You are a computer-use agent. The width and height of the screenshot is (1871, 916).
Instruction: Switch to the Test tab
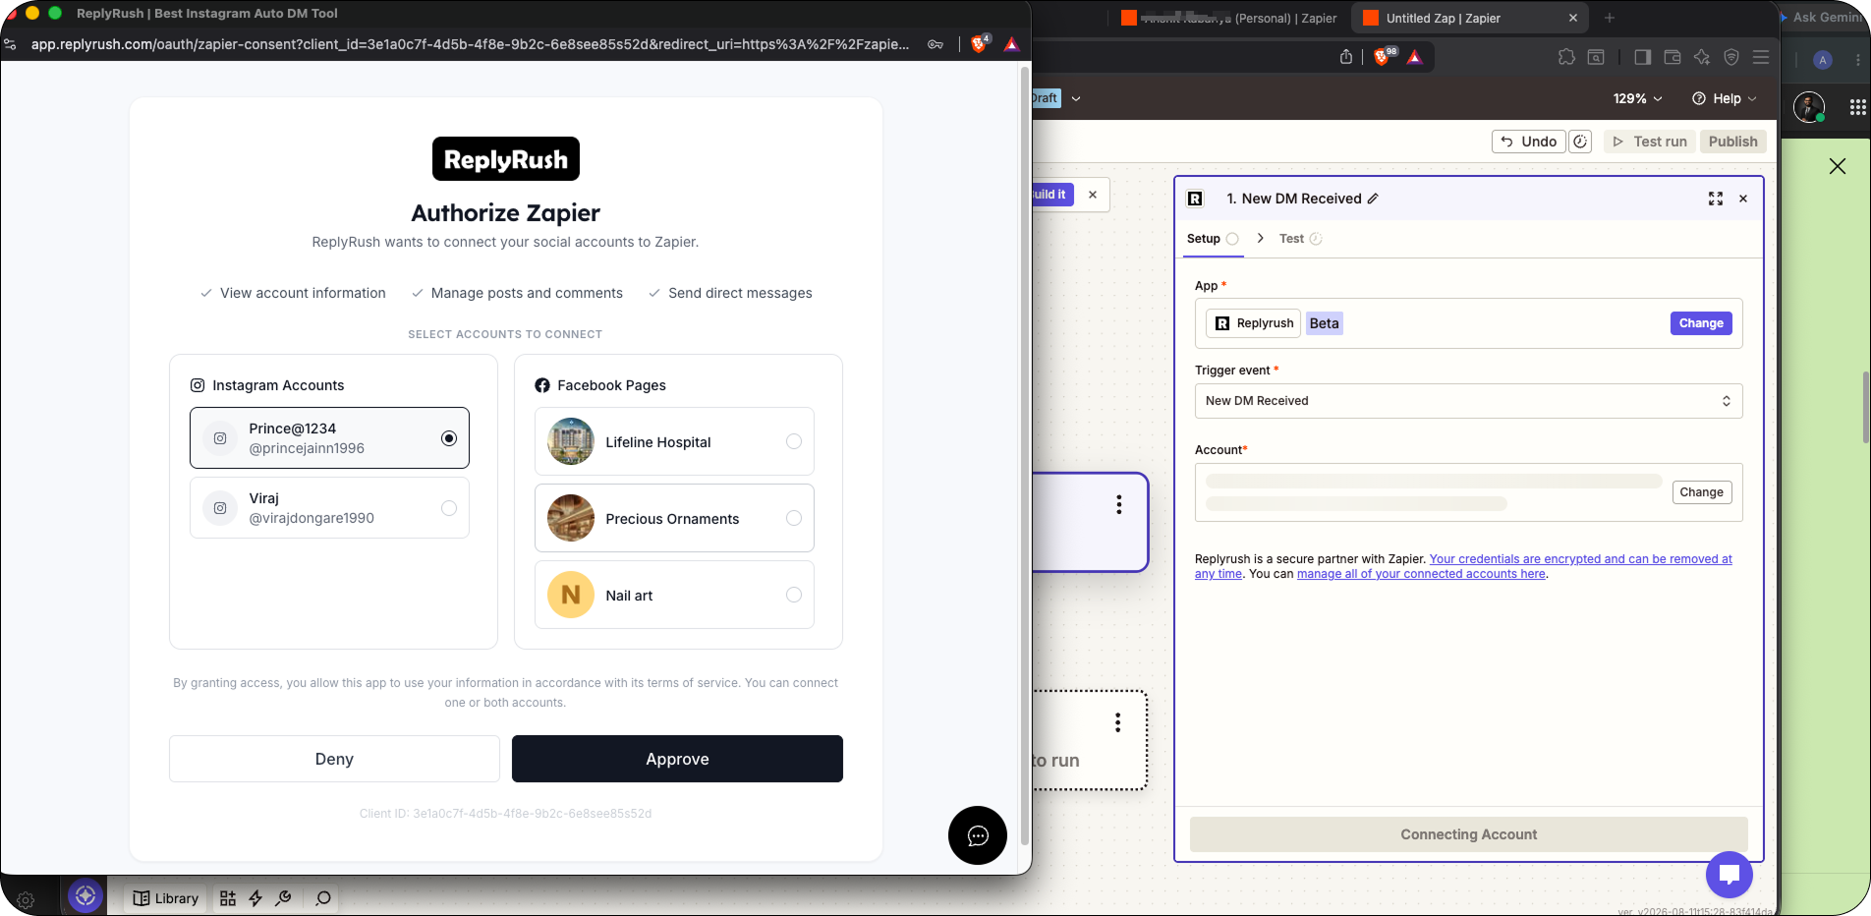pyautogui.click(x=1300, y=239)
